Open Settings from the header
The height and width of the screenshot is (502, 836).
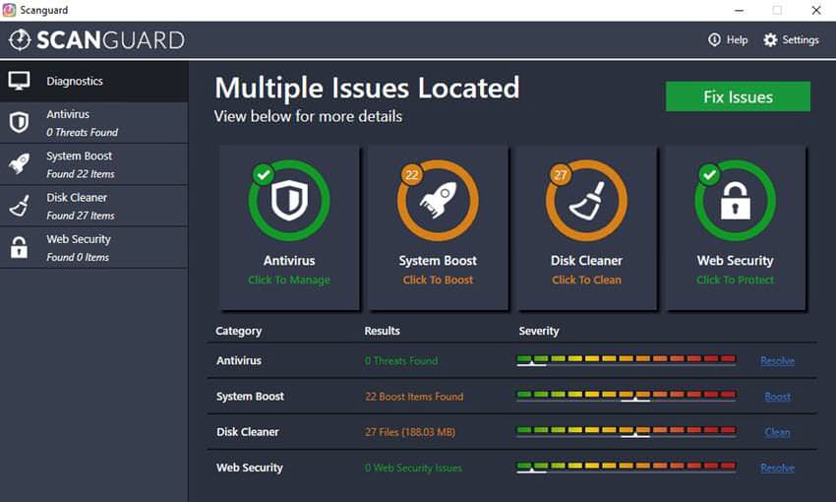pyautogui.click(x=791, y=40)
